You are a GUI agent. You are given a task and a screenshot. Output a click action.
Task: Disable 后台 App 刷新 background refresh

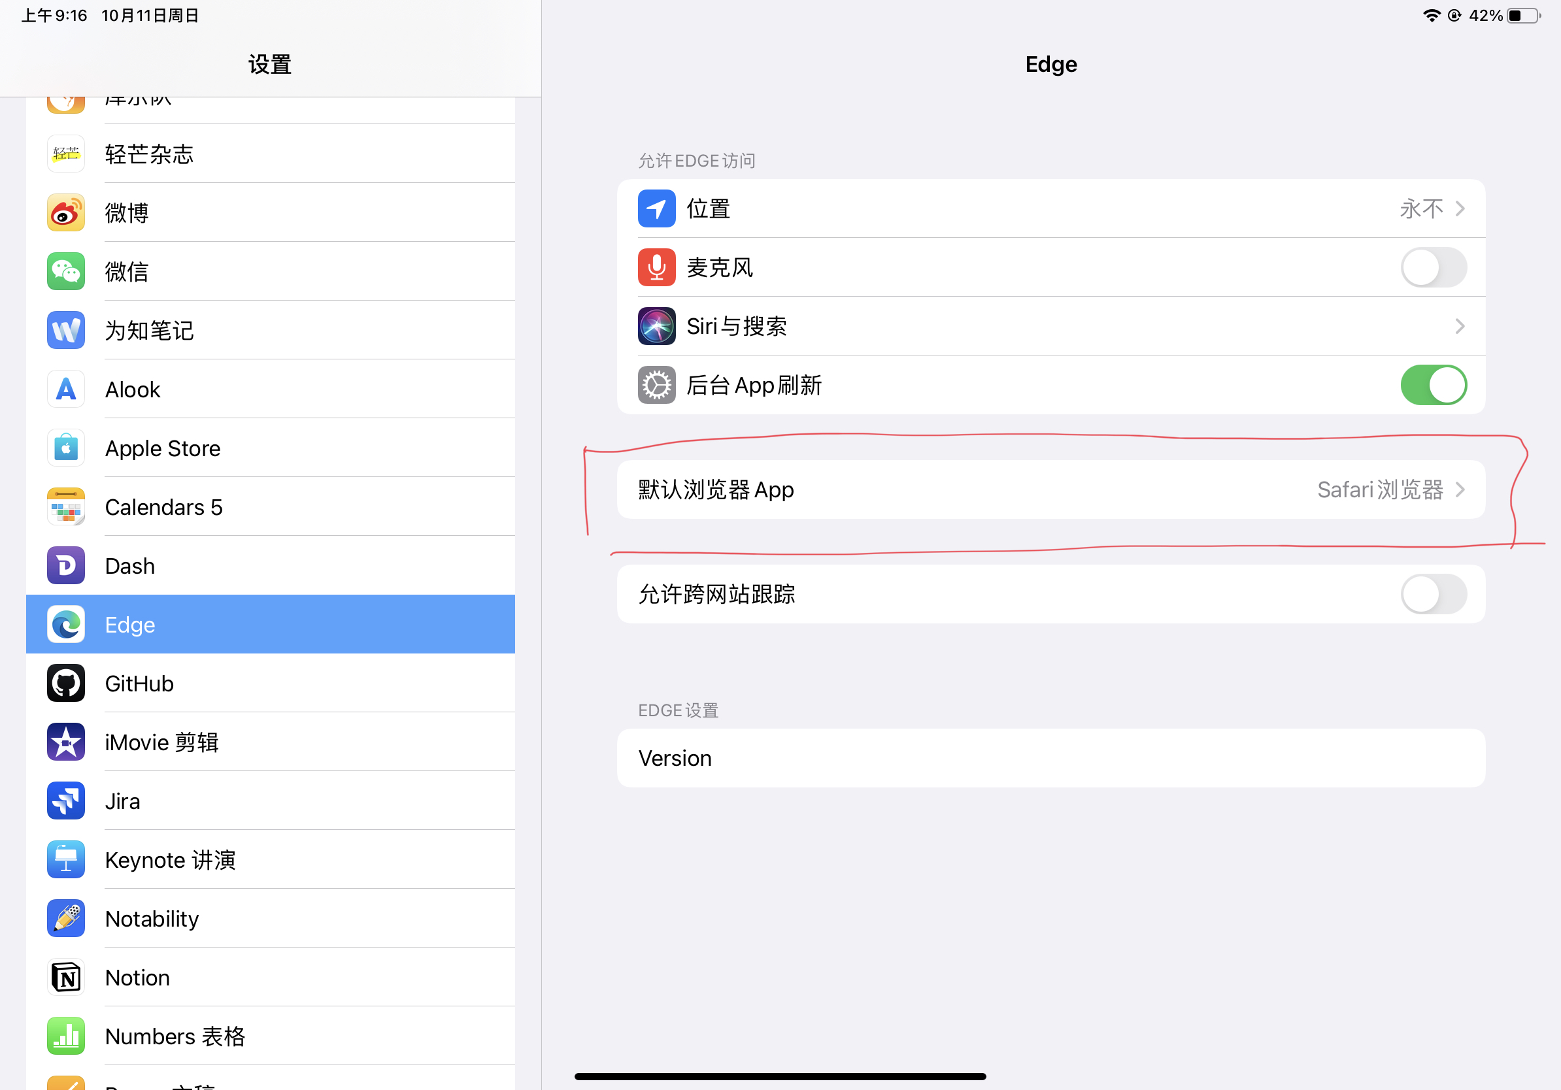click(x=1433, y=385)
